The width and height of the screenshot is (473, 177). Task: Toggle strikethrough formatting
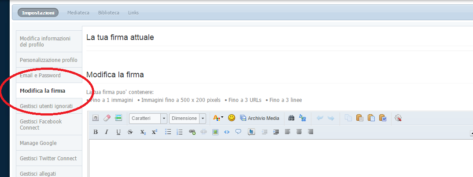click(130, 132)
